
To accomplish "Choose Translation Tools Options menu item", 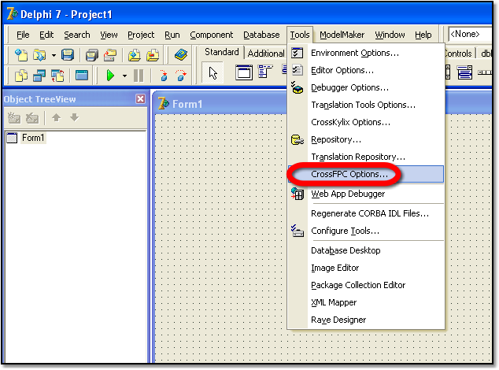I will coord(366,105).
